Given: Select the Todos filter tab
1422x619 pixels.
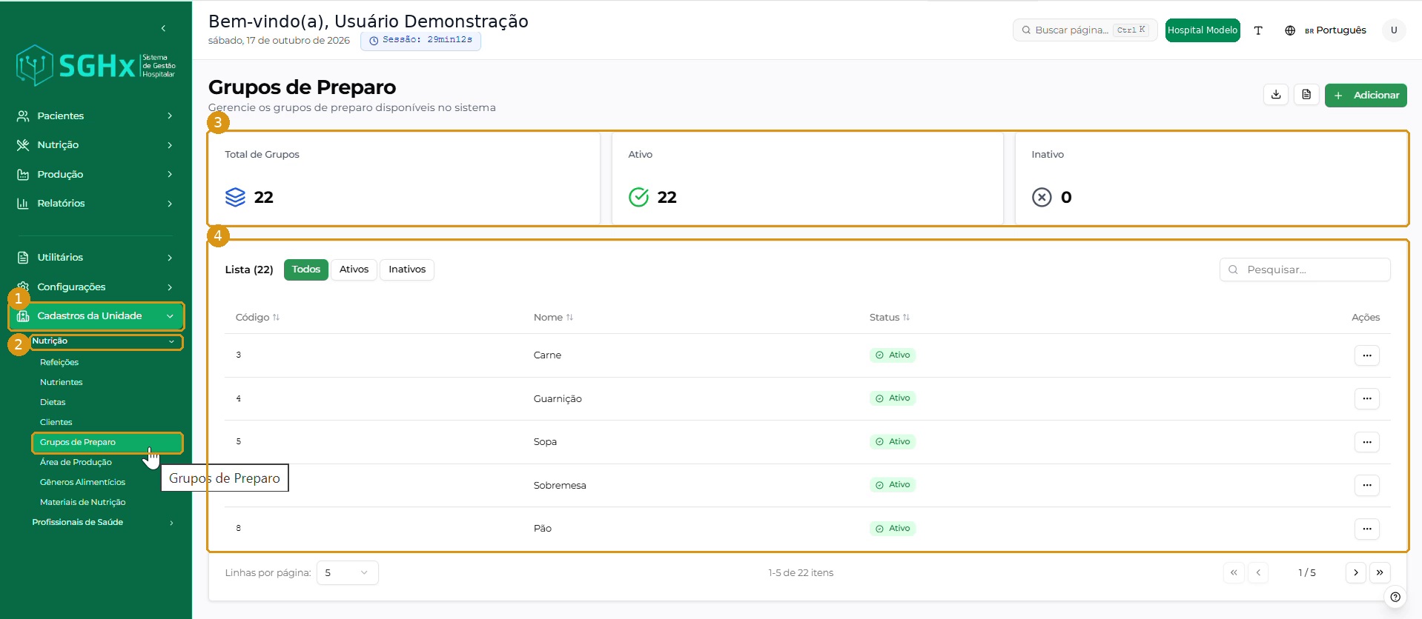Looking at the screenshot, I should click(306, 270).
